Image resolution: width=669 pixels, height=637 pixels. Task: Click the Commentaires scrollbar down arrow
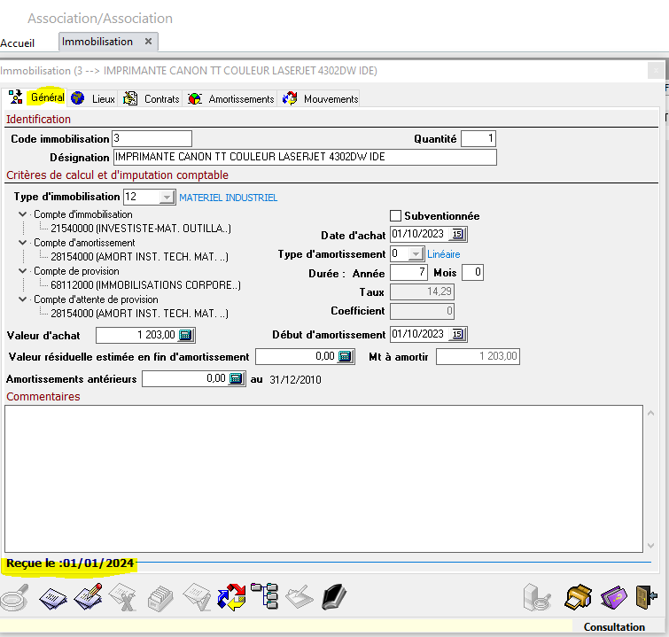point(650,545)
